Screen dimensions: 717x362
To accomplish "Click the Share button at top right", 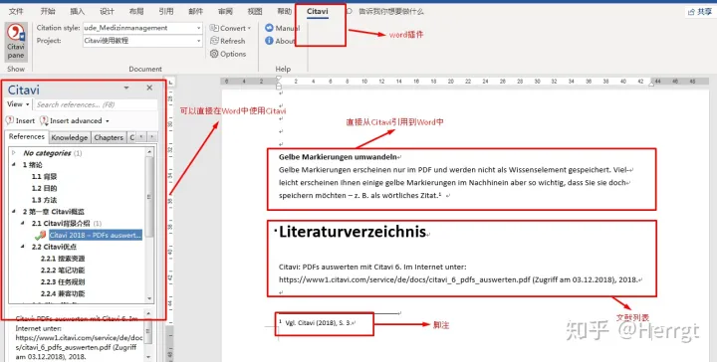I will tap(700, 12).
